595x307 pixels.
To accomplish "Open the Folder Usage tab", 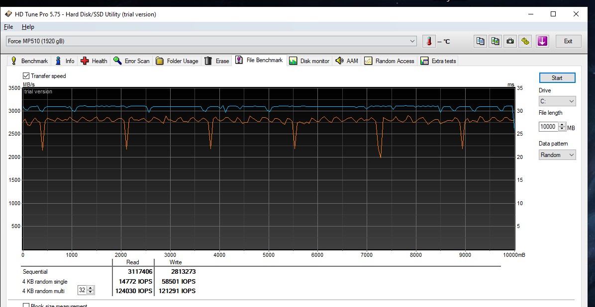I will coord(177,61).
